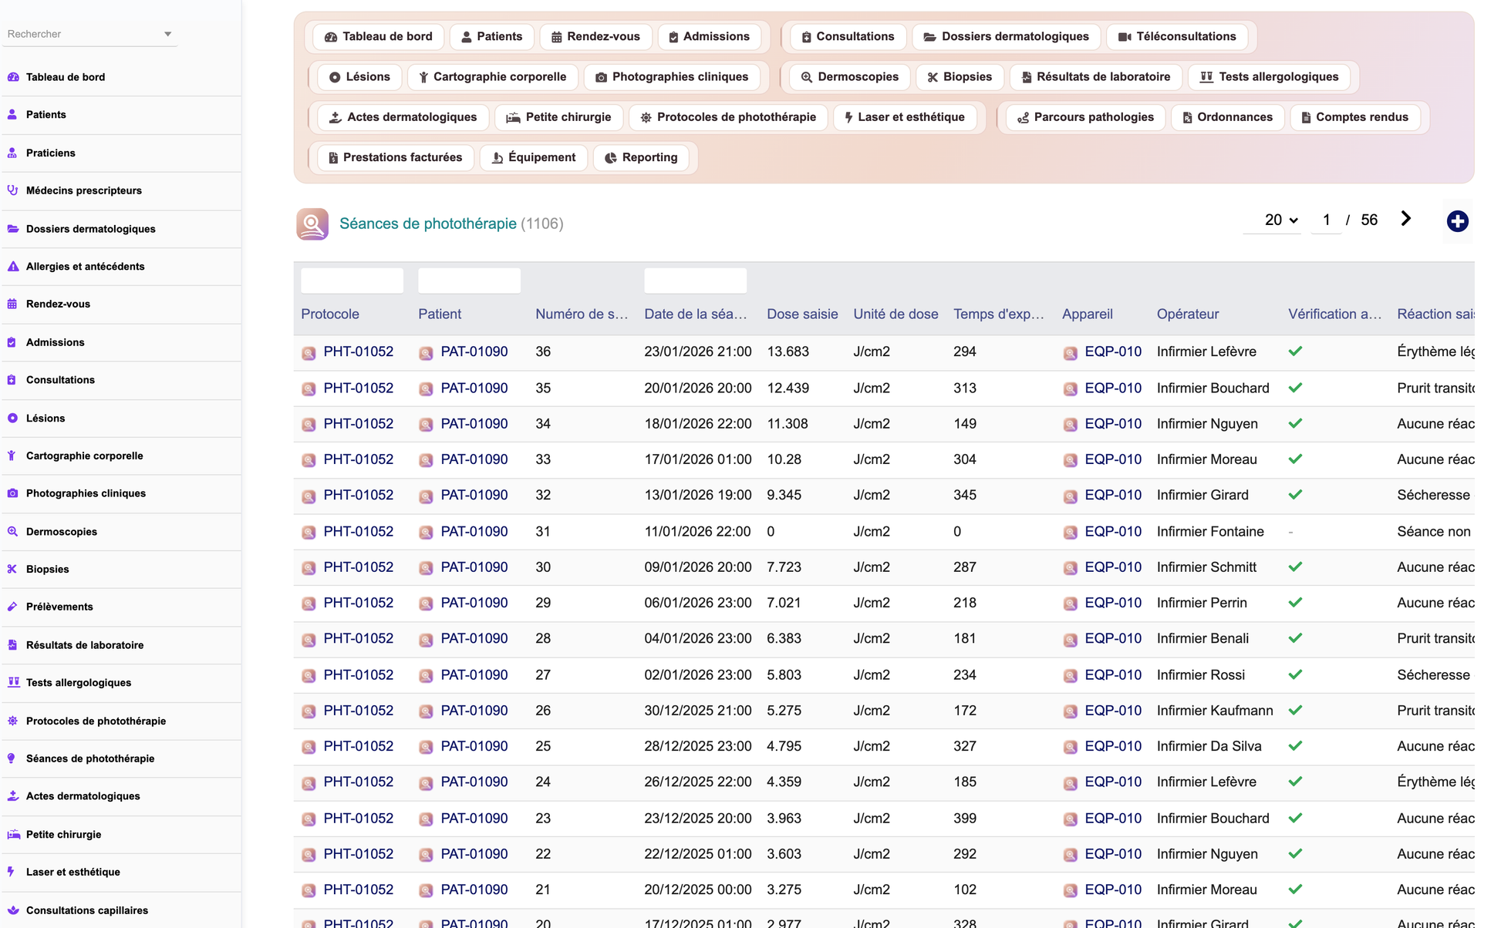Screen dimensions: 1501x928
Task: Click verification checkmark for session 25
Action: pos(1295,746)
